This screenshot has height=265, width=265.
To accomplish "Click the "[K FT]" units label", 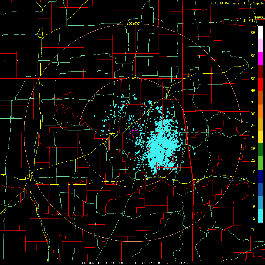I will tap(249, 20).
